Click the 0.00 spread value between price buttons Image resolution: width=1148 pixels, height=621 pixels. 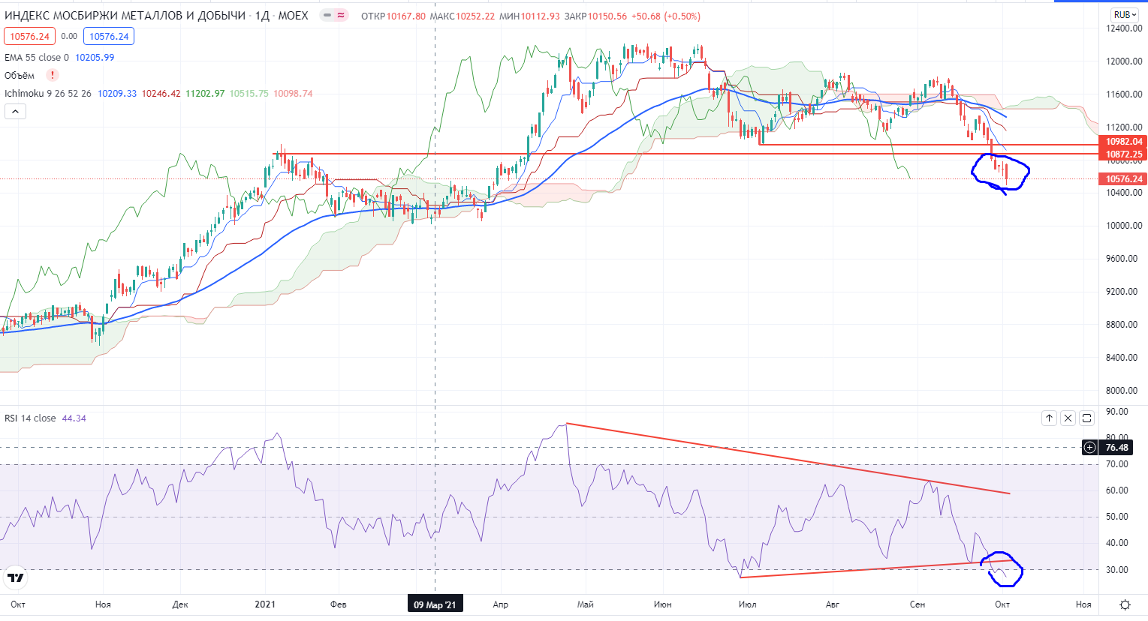[x=69, y=36]
